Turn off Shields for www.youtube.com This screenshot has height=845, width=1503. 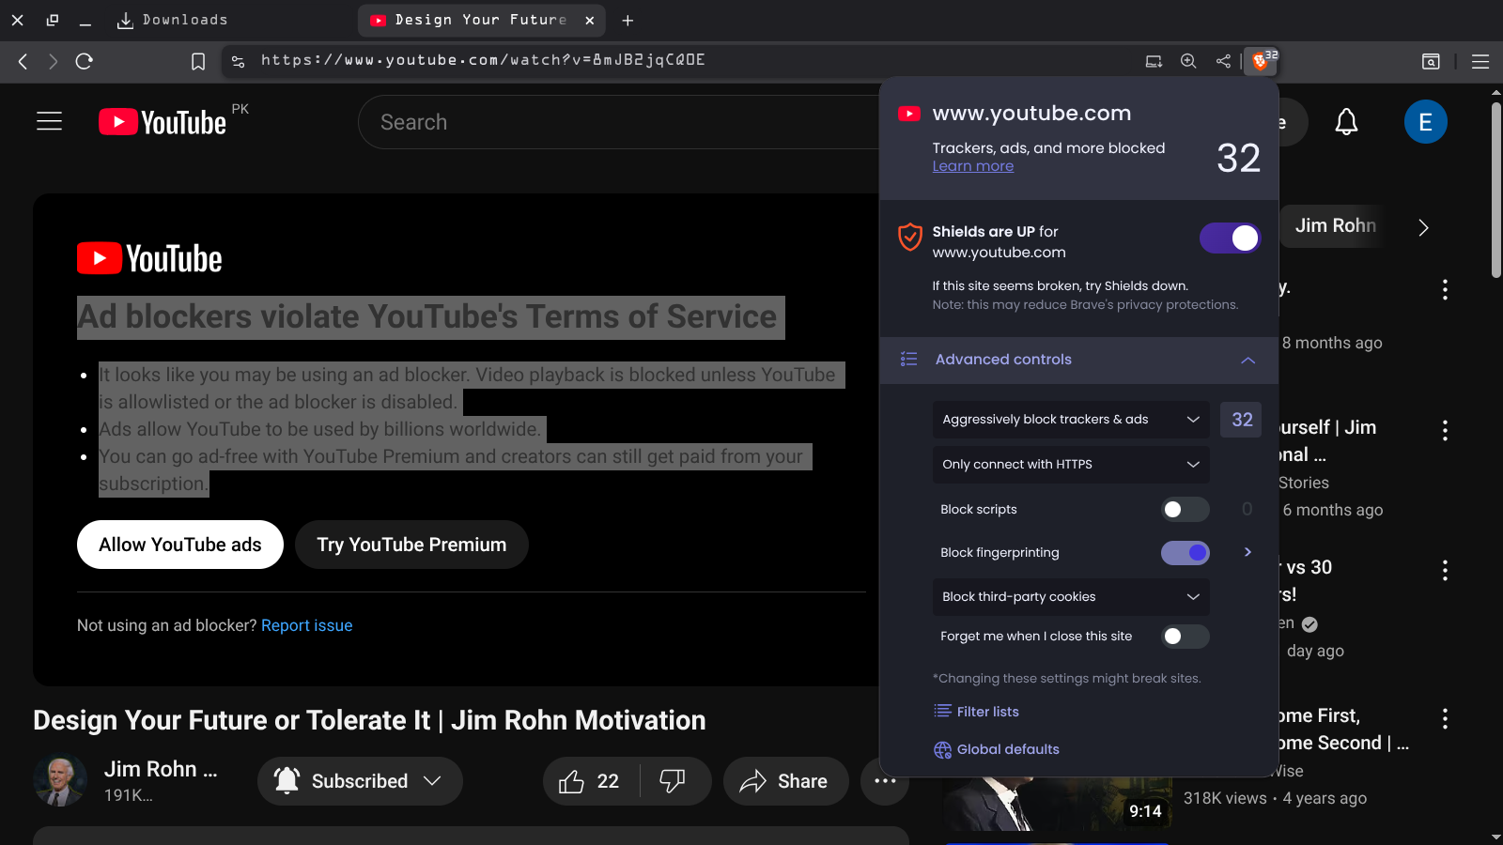click(1230, 238)
